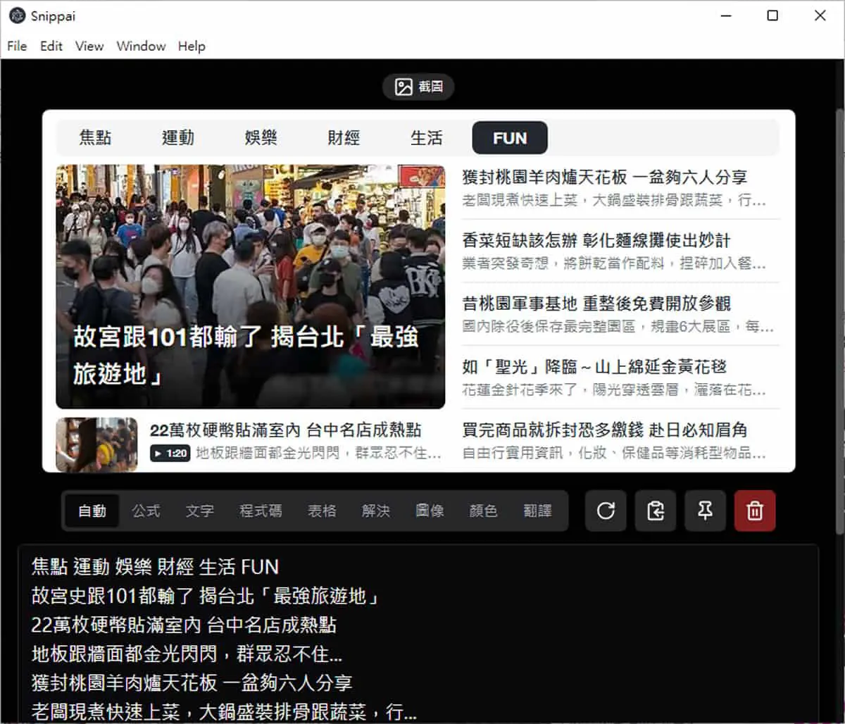Image resolution: width=845 pixels, height=724 pixels.
Task: Click the 截圖 screenshot button at top
Action: (x=418, y=87)
